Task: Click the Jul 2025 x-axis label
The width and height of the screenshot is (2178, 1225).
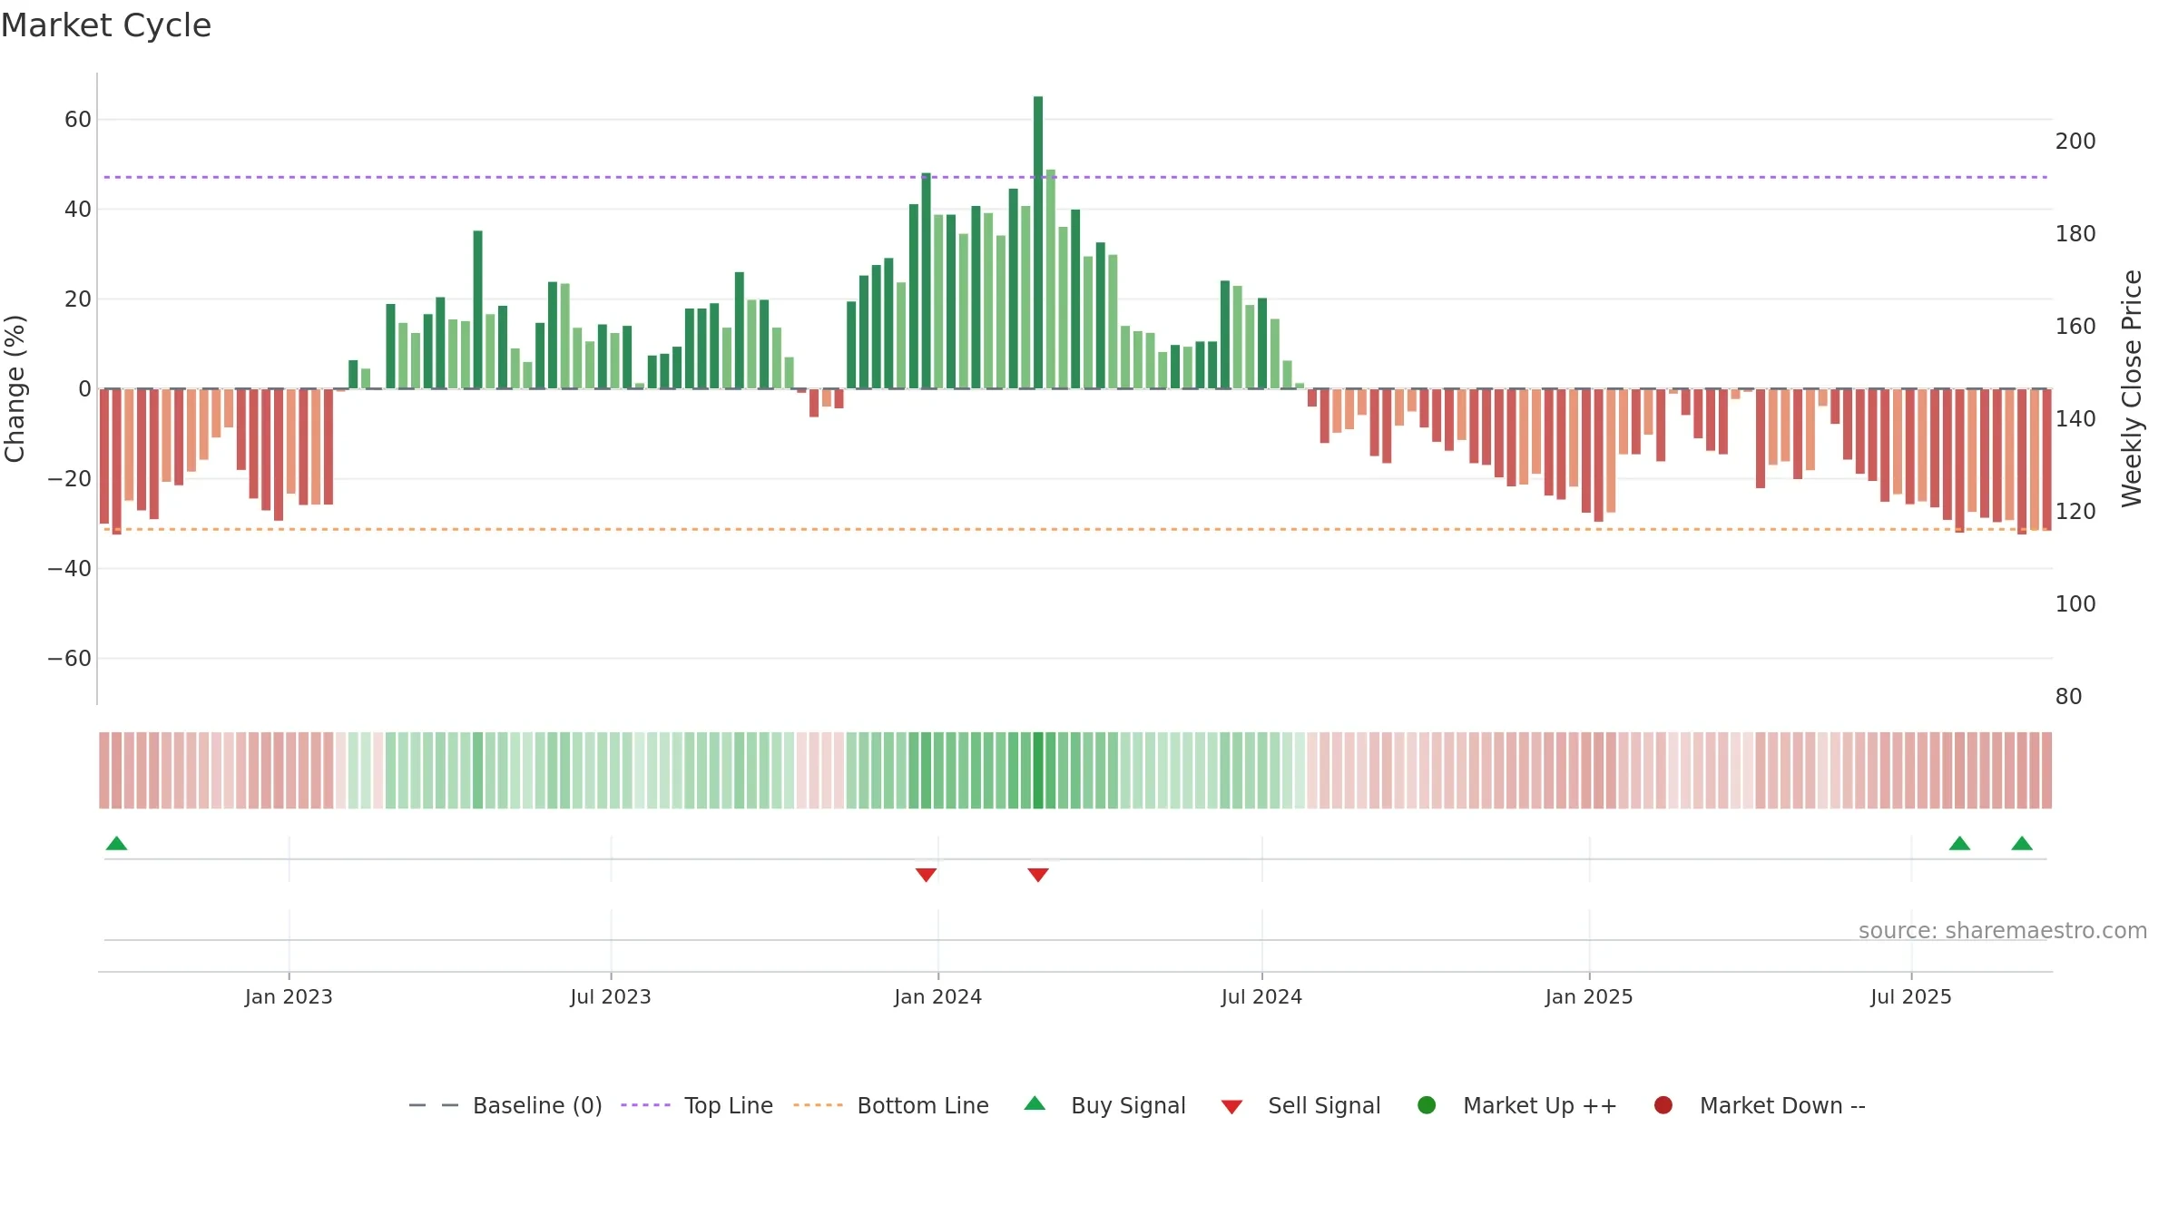Action: tap(1911, 996)
